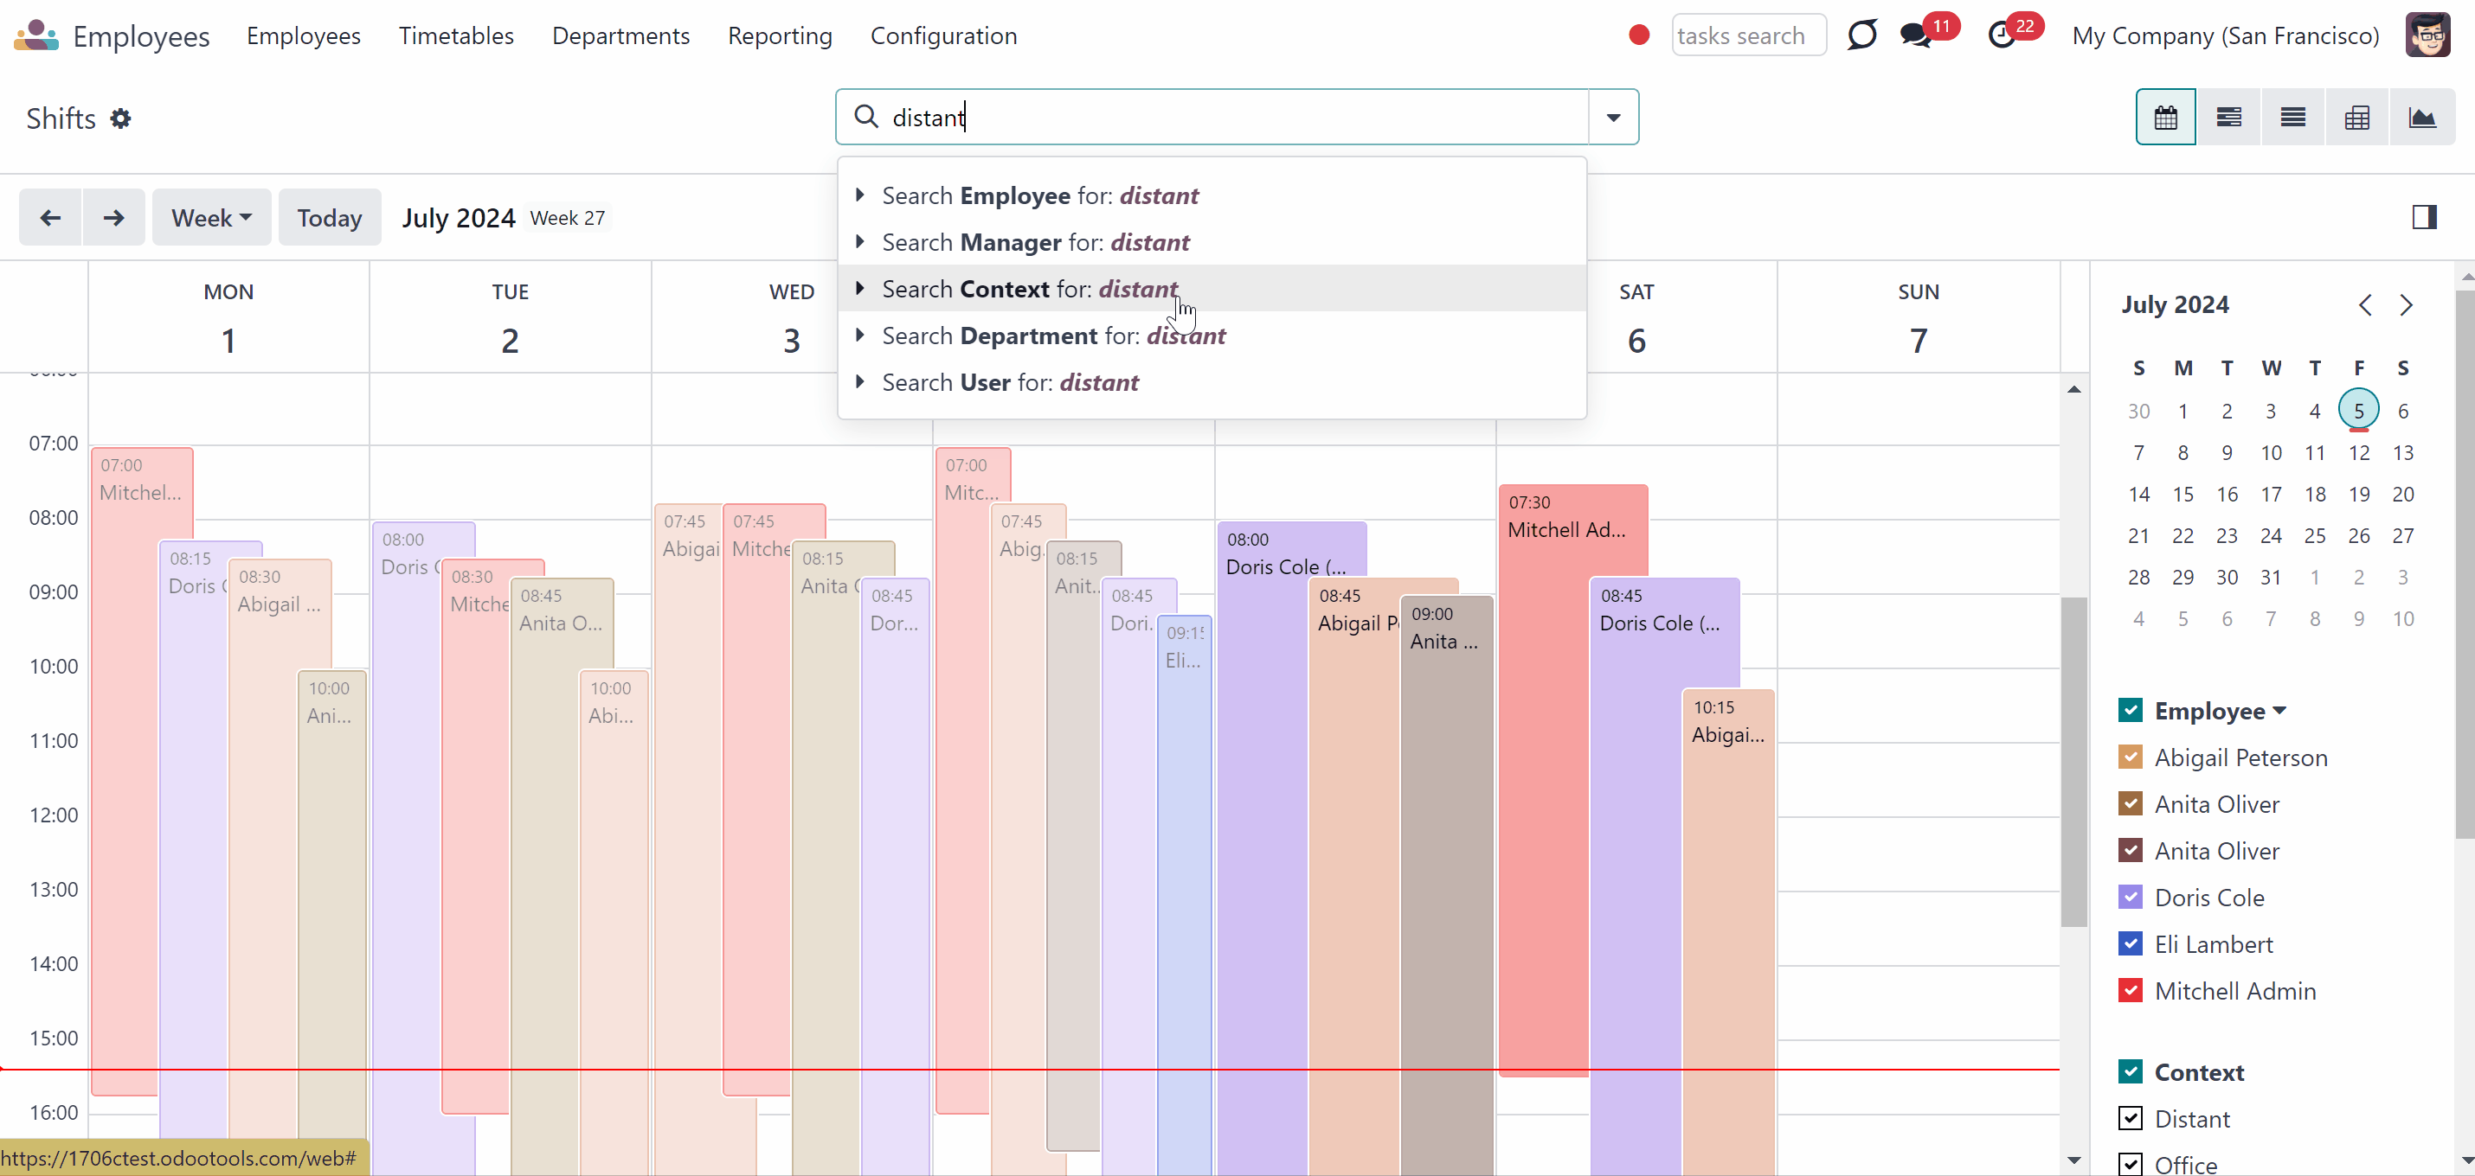Image resolution: width=2475 pixels, height=1176 pixels.
Task: Switch to the list view icon
Action: click(2292, 117)
